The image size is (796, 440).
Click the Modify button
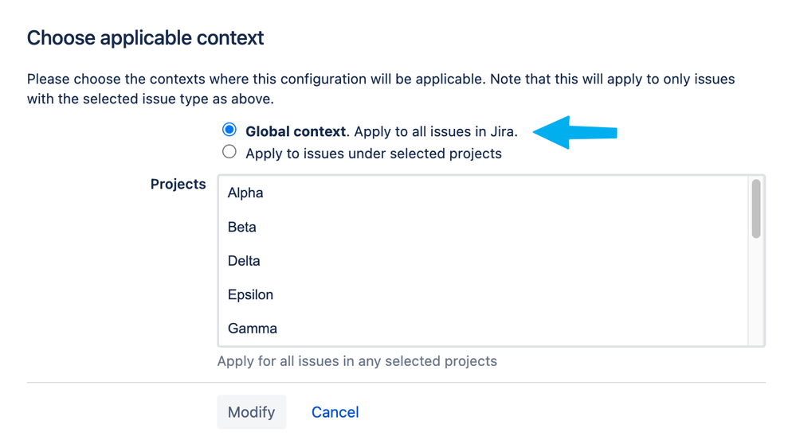(x=251, y=412)
